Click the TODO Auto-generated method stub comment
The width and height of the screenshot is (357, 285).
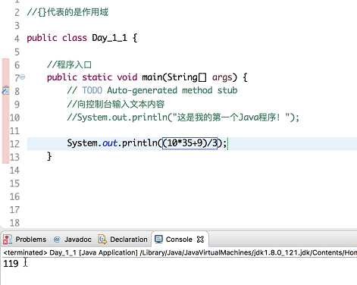tap(152, 90)
